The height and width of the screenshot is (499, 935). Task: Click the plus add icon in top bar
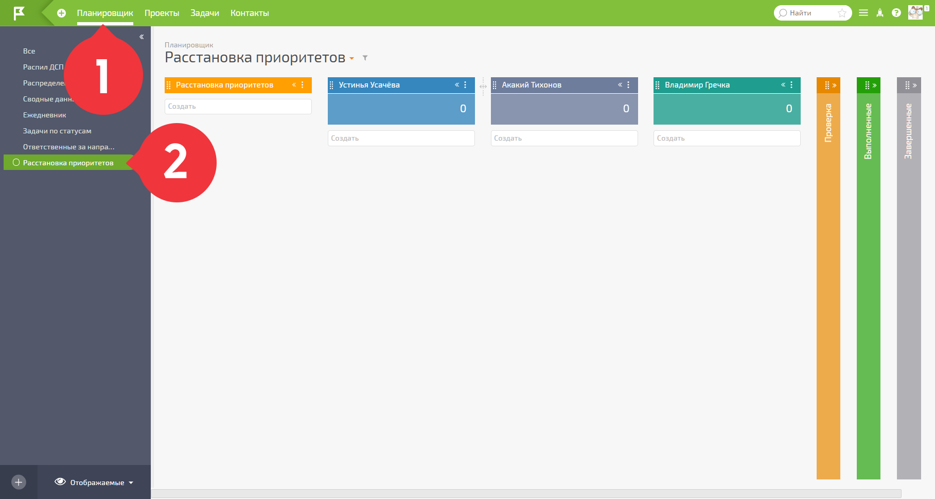[x=61, y=13]
